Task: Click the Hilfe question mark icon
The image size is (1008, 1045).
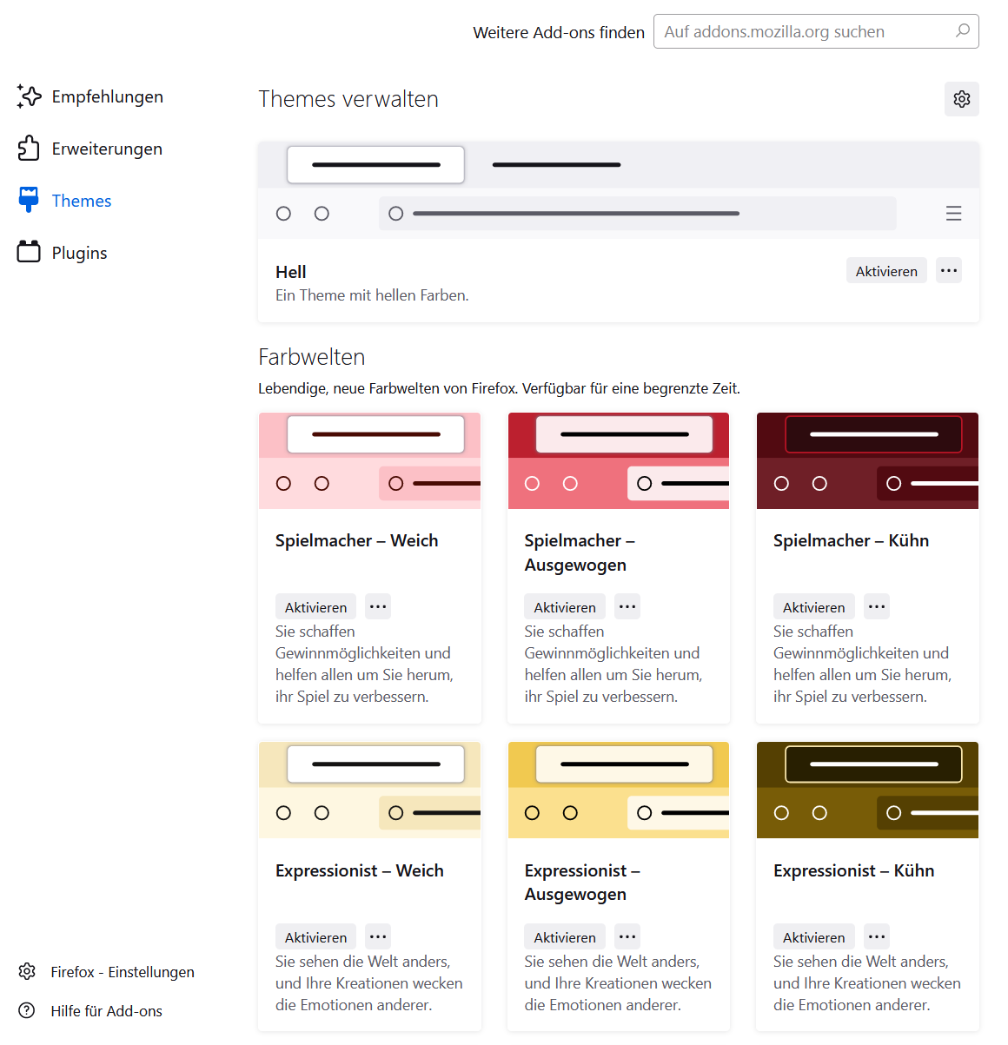Action: 27,1010
